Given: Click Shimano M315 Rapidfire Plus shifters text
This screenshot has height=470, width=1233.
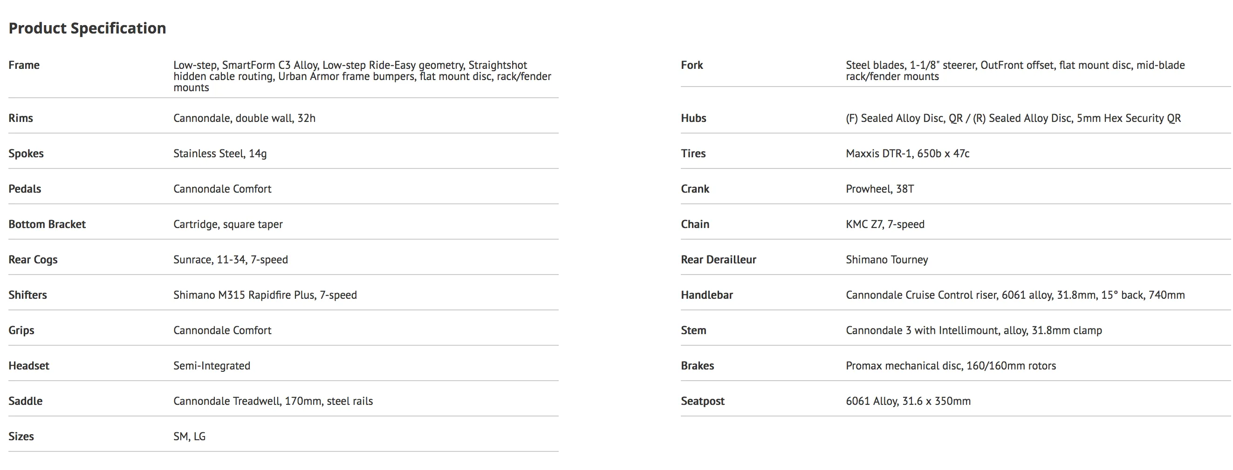Looking at the screenshot, I should (x=265, y=295).
